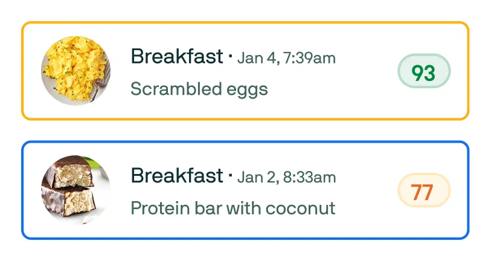
Task: Click the Jan 2, 8:33am timestamp
Action: coord(286,177)
